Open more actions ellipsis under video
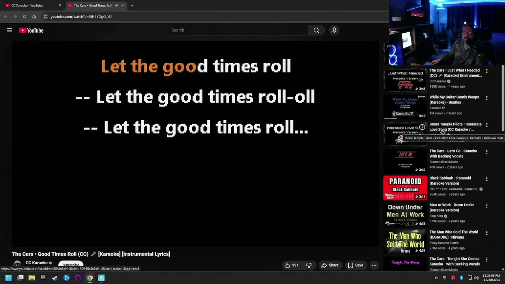The width and height of the screenshot is (505, 284). coord(374,265)
